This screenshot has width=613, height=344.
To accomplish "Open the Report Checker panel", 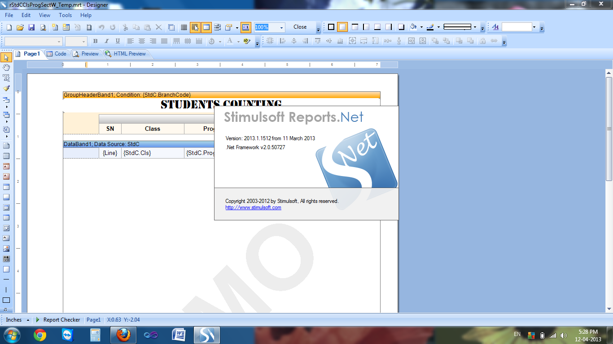I will (58, 320).
